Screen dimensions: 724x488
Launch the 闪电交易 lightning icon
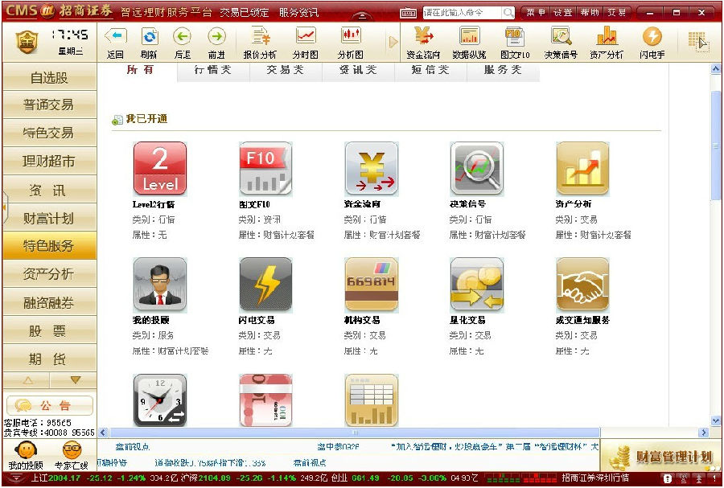click(x=265, y=285)
